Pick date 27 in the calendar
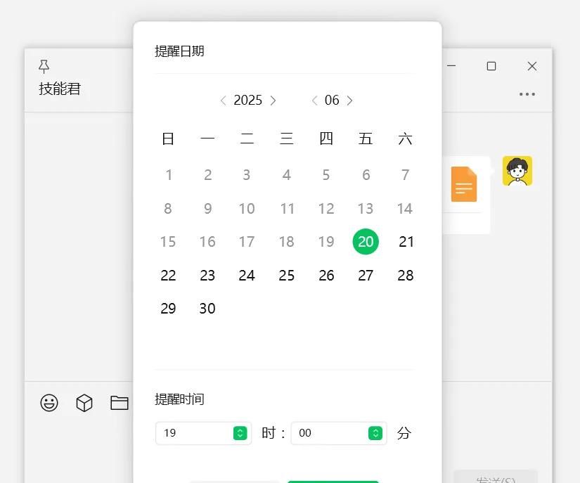 coord(366,276)
